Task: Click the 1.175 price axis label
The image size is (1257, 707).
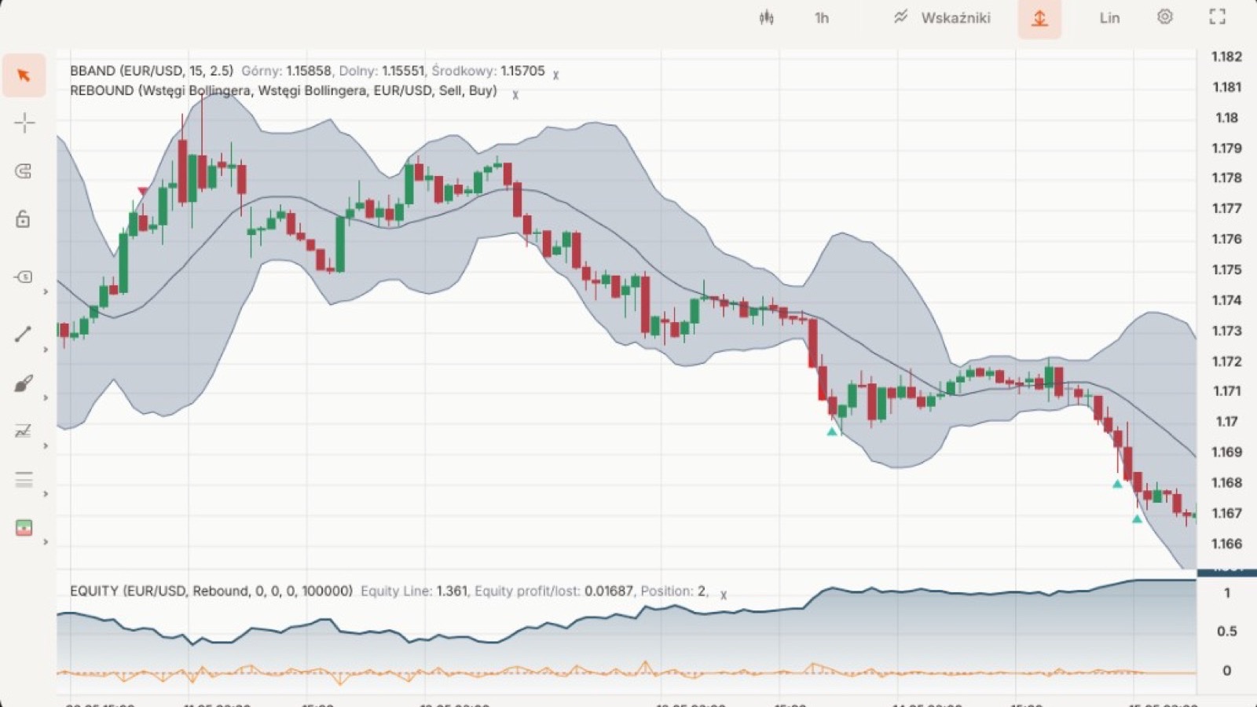Action: [1226, 269]
